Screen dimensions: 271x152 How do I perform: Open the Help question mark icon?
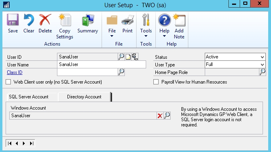point(164,20)
